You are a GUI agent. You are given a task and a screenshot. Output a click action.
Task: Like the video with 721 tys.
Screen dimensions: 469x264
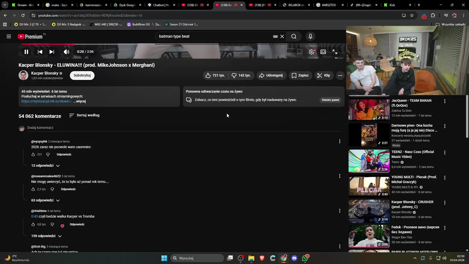[x=215, y=75]
